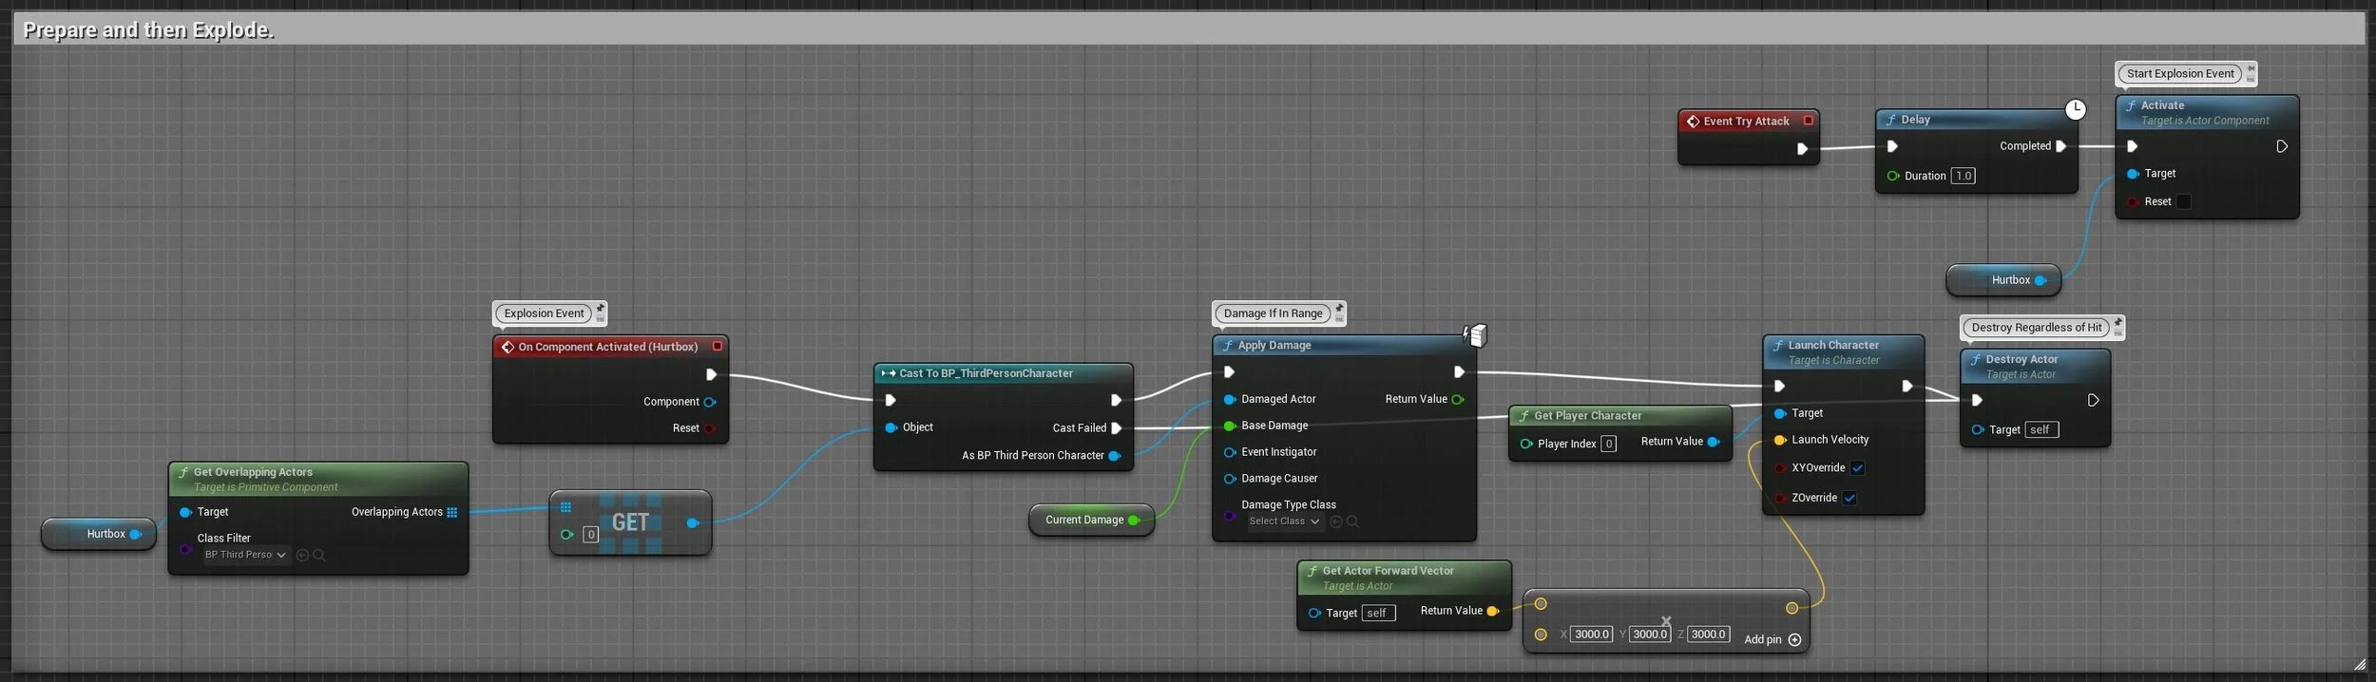Click the comment box bottom-right corner handle
The height and width of the screenshot is (682, 2376).
tap(2360, 664)
